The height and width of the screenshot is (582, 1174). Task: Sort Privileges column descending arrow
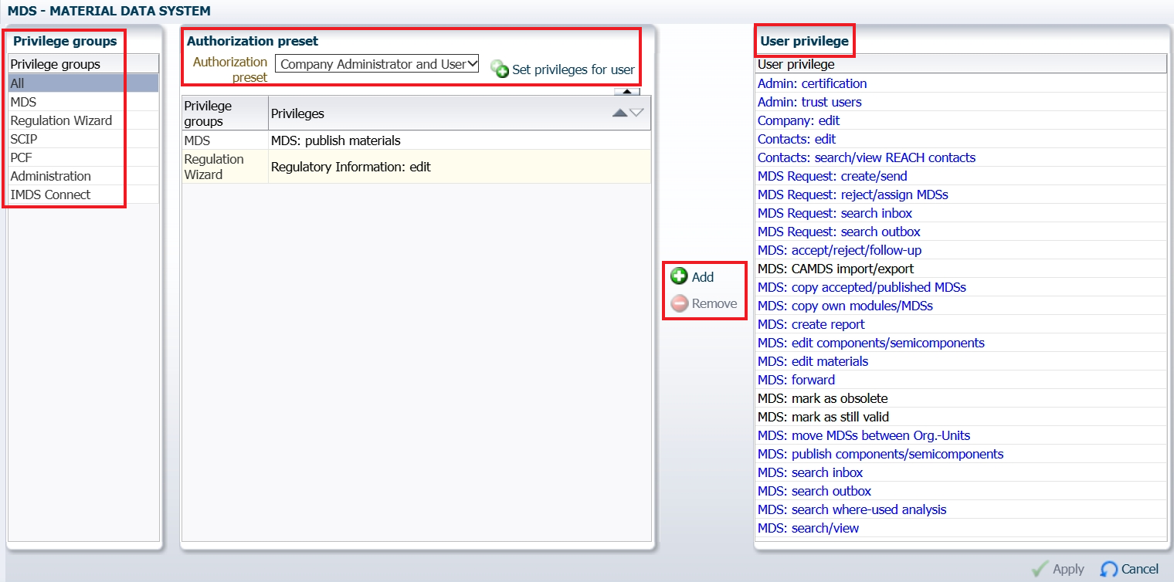tap(636, 113)
